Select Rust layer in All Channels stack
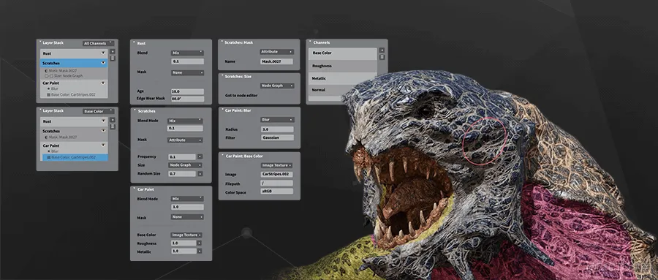 coord(74,53)
